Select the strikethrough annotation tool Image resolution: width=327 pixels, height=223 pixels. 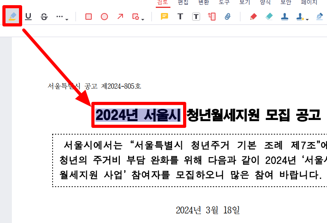tap(44, 17)
